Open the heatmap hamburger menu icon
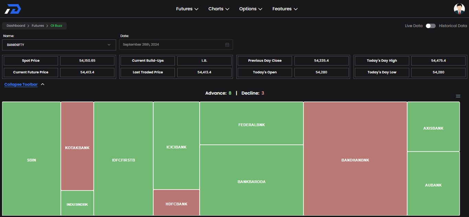The image size is (469, 217). [458, 96]
